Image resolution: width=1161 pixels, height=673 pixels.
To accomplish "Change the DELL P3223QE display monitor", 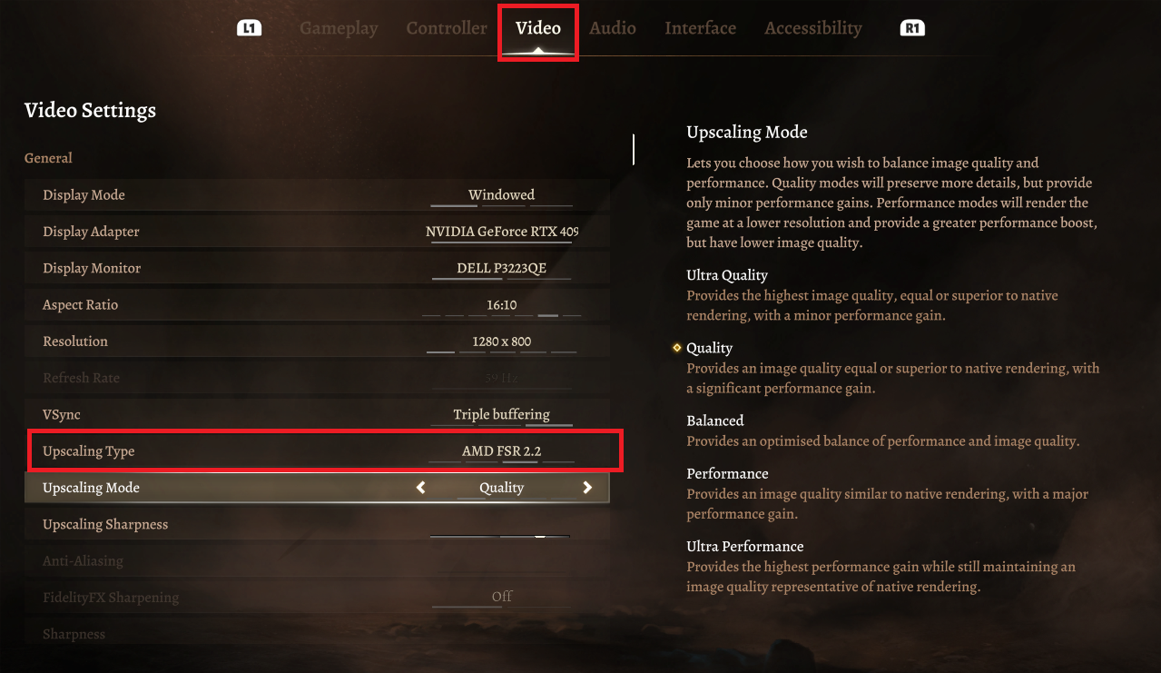I will click(x=501, y=269).
